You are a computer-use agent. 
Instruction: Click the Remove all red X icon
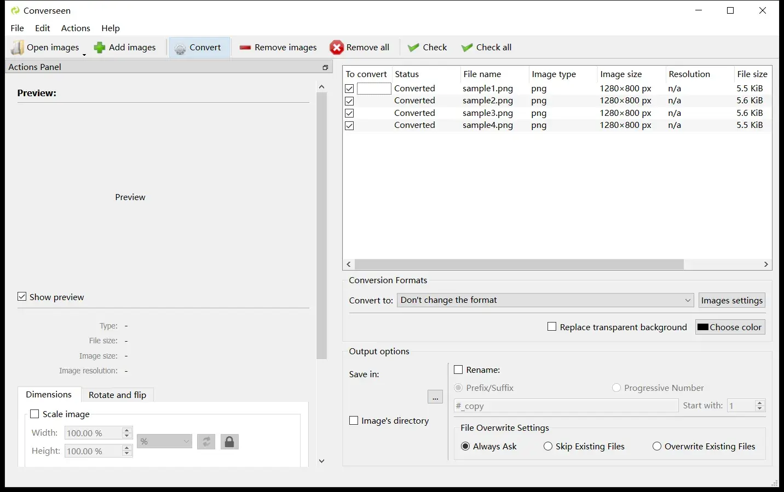click(x=337, y=48)
